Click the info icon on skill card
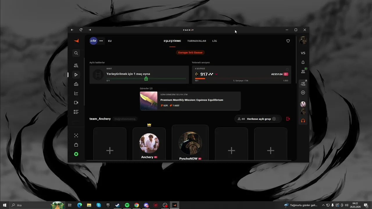The height and width of the screenshot is (209, 372). click(x=287, y=69)
